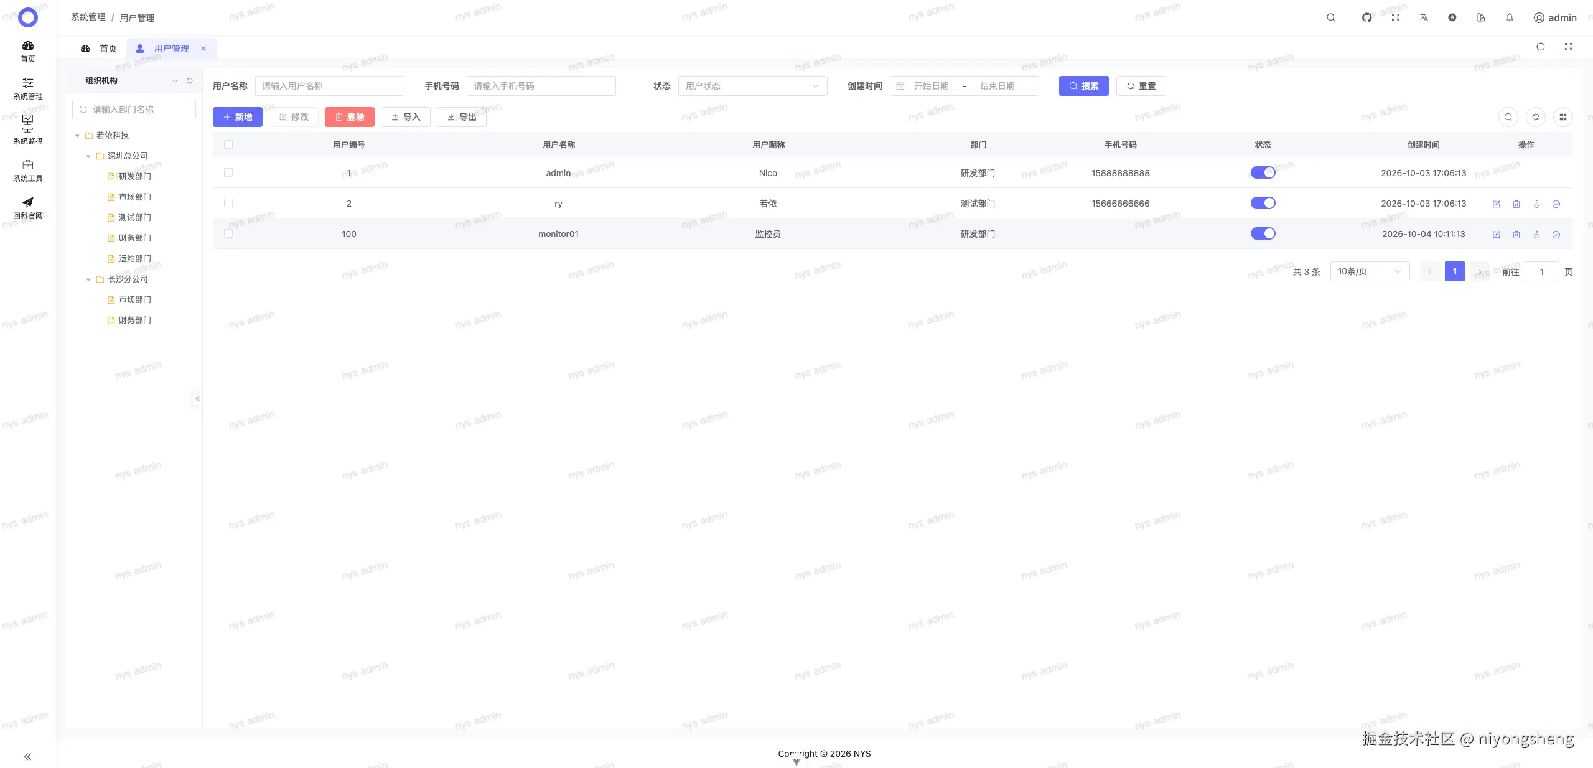Close the 用户管理 tab
The height and width of the screenshot is (768, 1593).
coord(203,49)
